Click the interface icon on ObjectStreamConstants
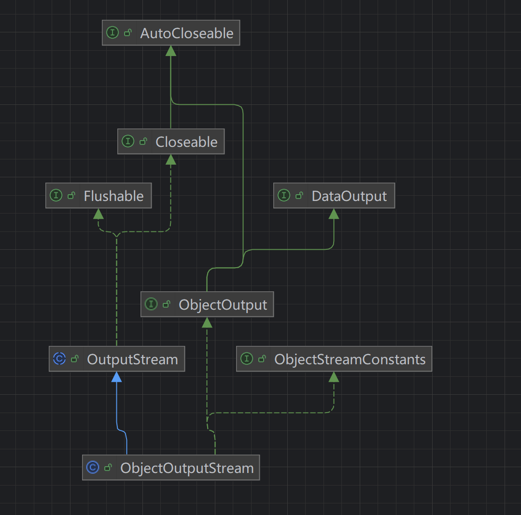This screenshot has height=515, width=521. pos(246,359)
